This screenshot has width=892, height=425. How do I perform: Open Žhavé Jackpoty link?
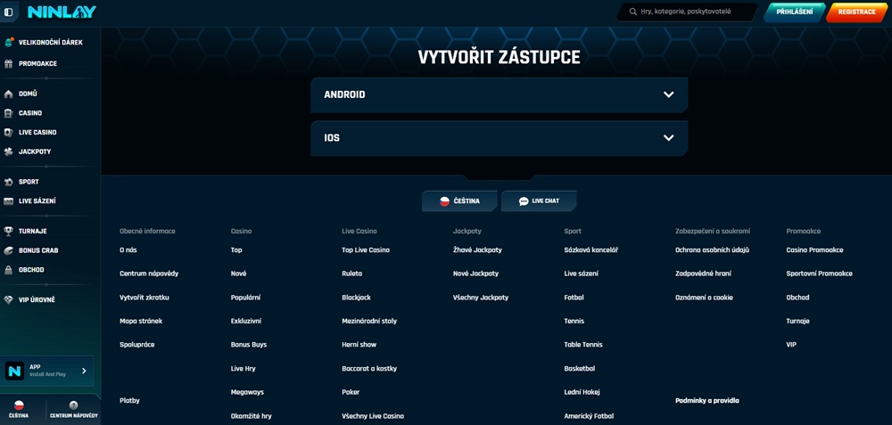point(477,250)
